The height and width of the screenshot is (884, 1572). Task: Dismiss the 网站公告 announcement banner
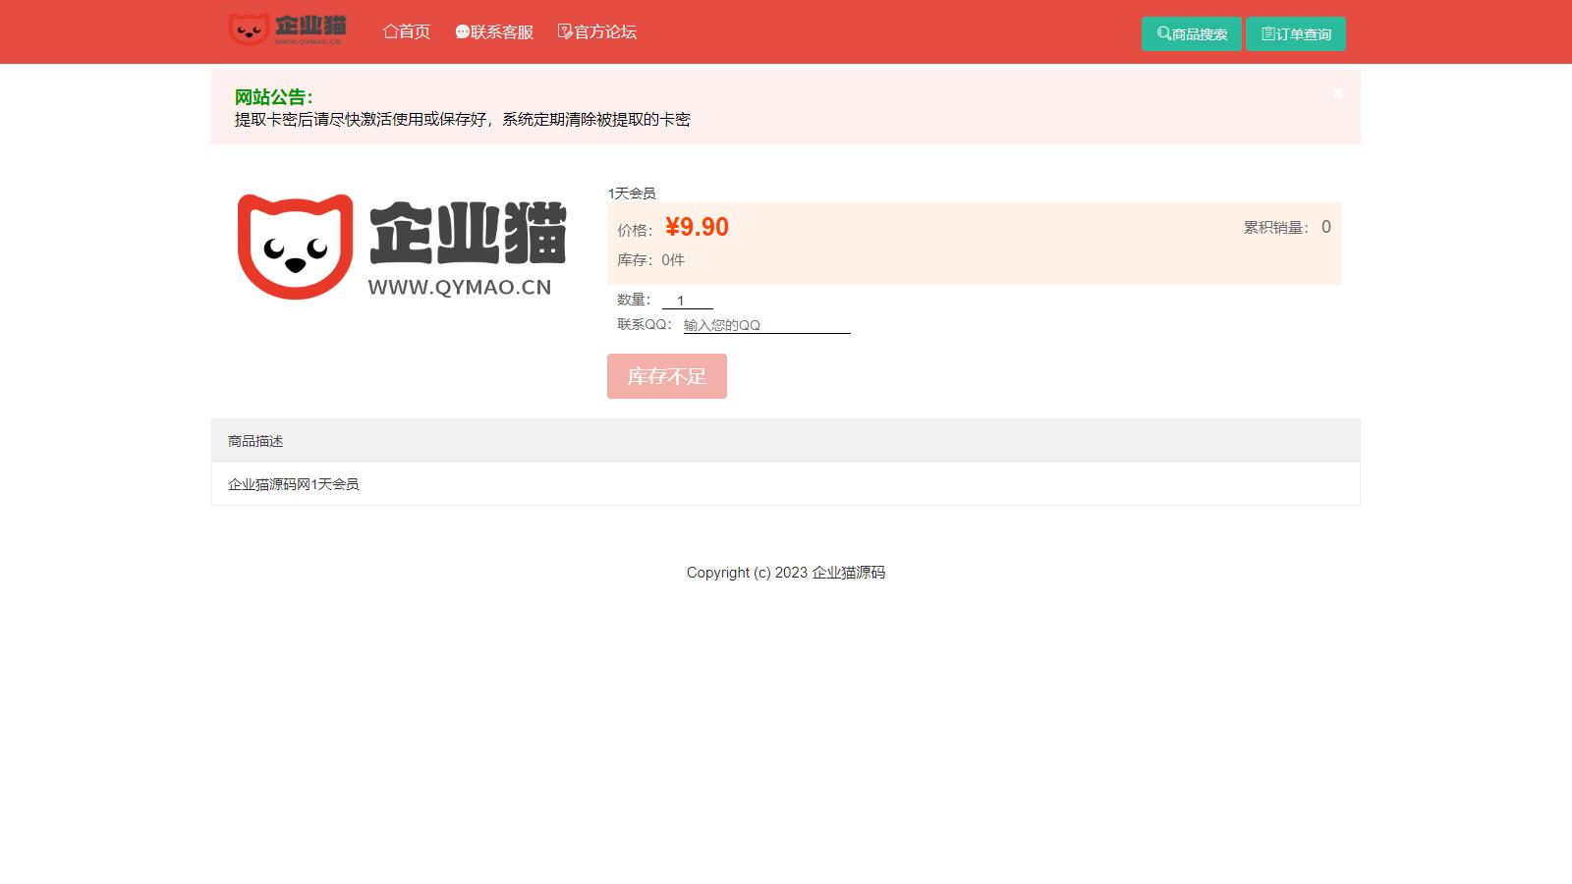click(1338, 93)
